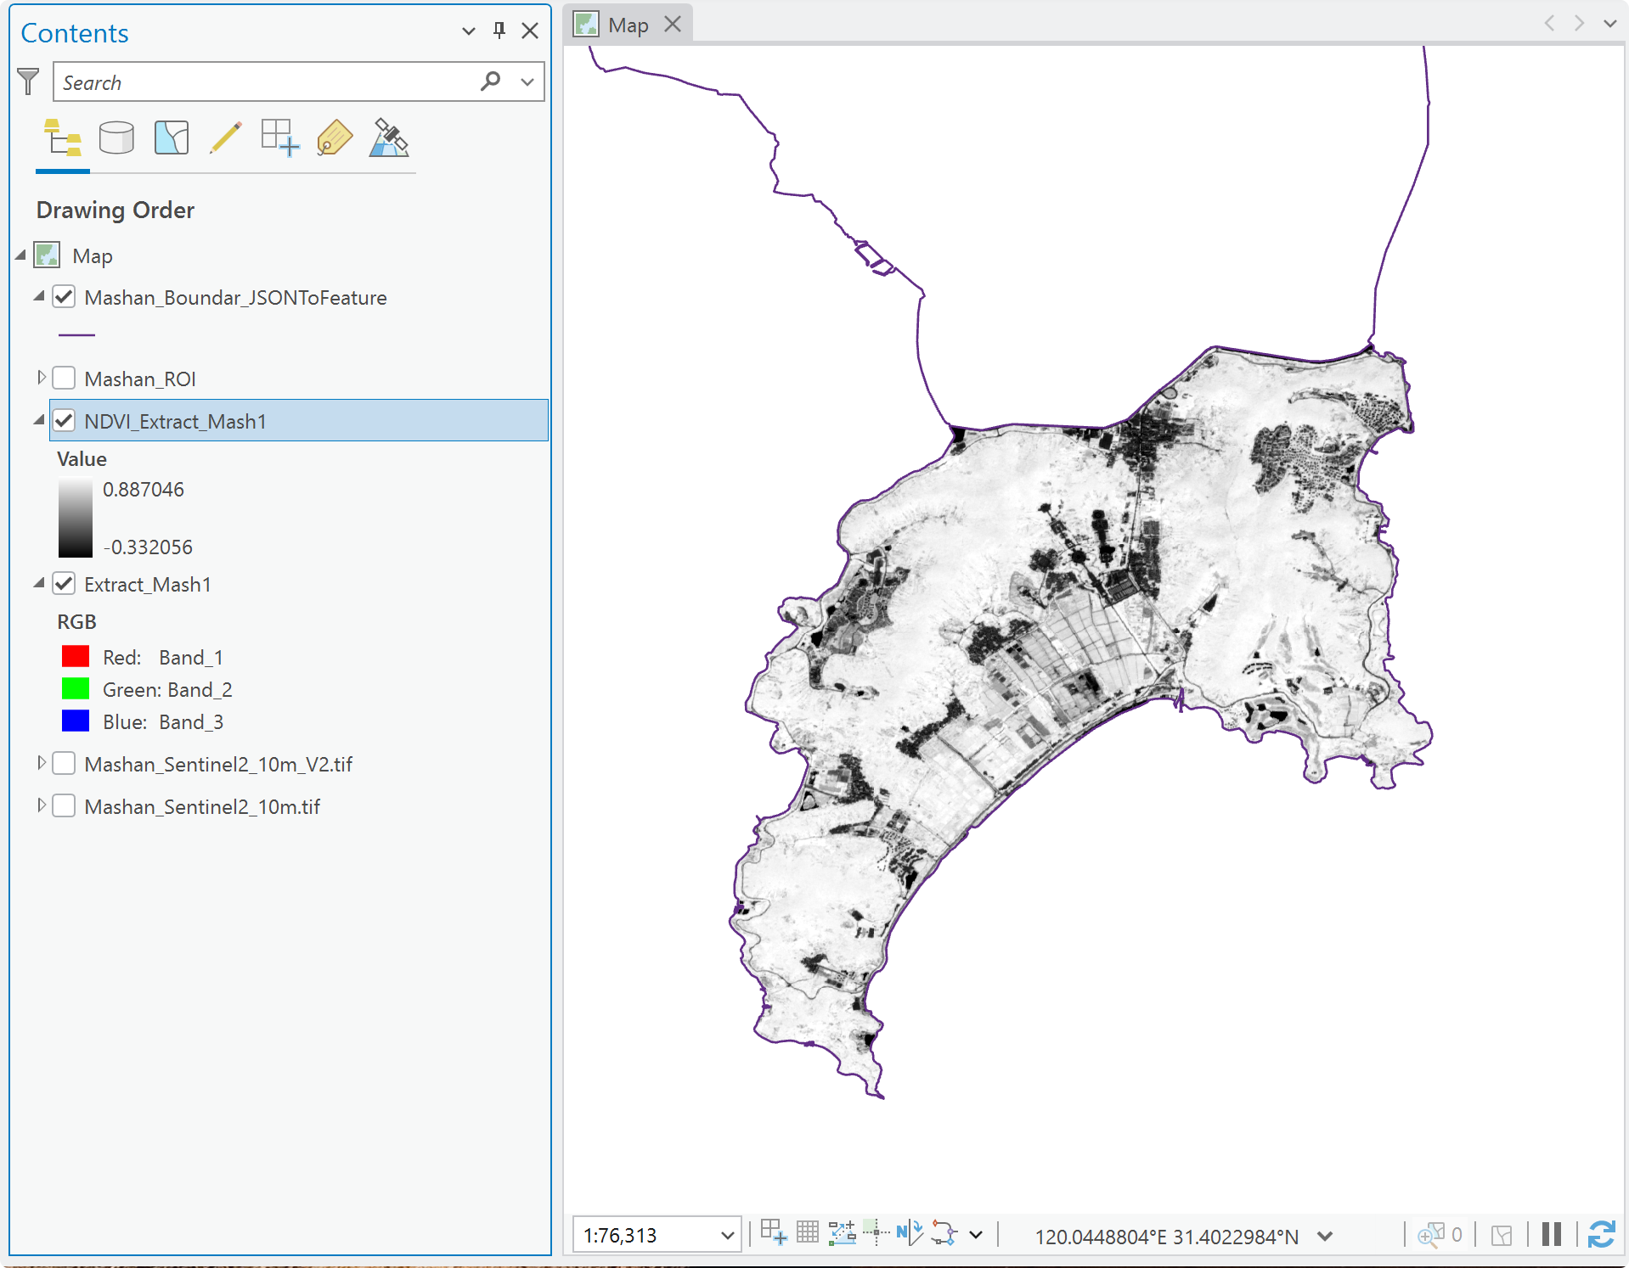Viewport: 1629px width, 1268px height.
Task: Click the filter funnel icon
Action: (x=28, y=81)
